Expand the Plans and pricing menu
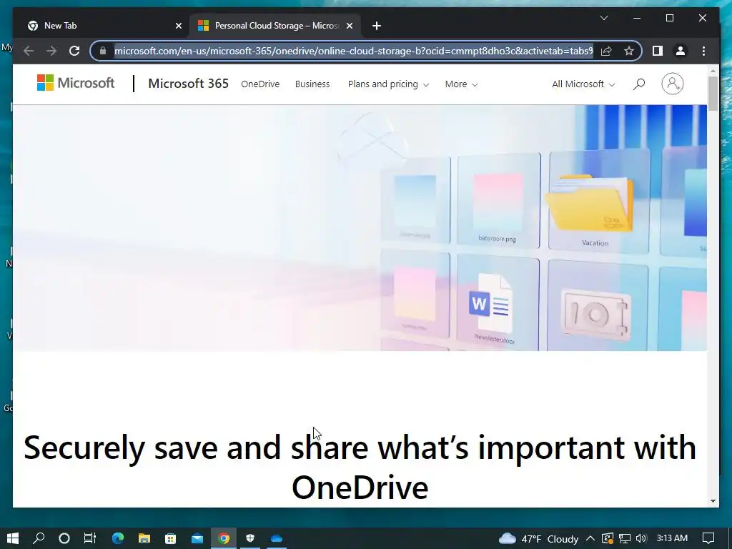The width and height of the screenshot is (732, 549). [x=388, y=84]
